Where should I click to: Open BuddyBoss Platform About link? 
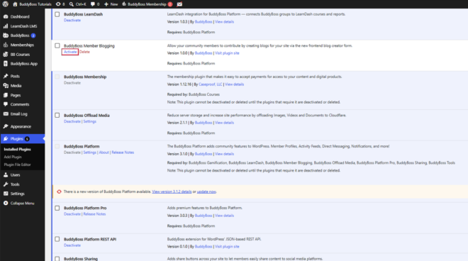(104, 152)
